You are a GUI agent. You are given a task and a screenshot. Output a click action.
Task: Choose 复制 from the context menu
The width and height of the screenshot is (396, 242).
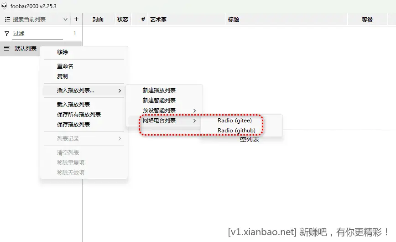[84, 76]
